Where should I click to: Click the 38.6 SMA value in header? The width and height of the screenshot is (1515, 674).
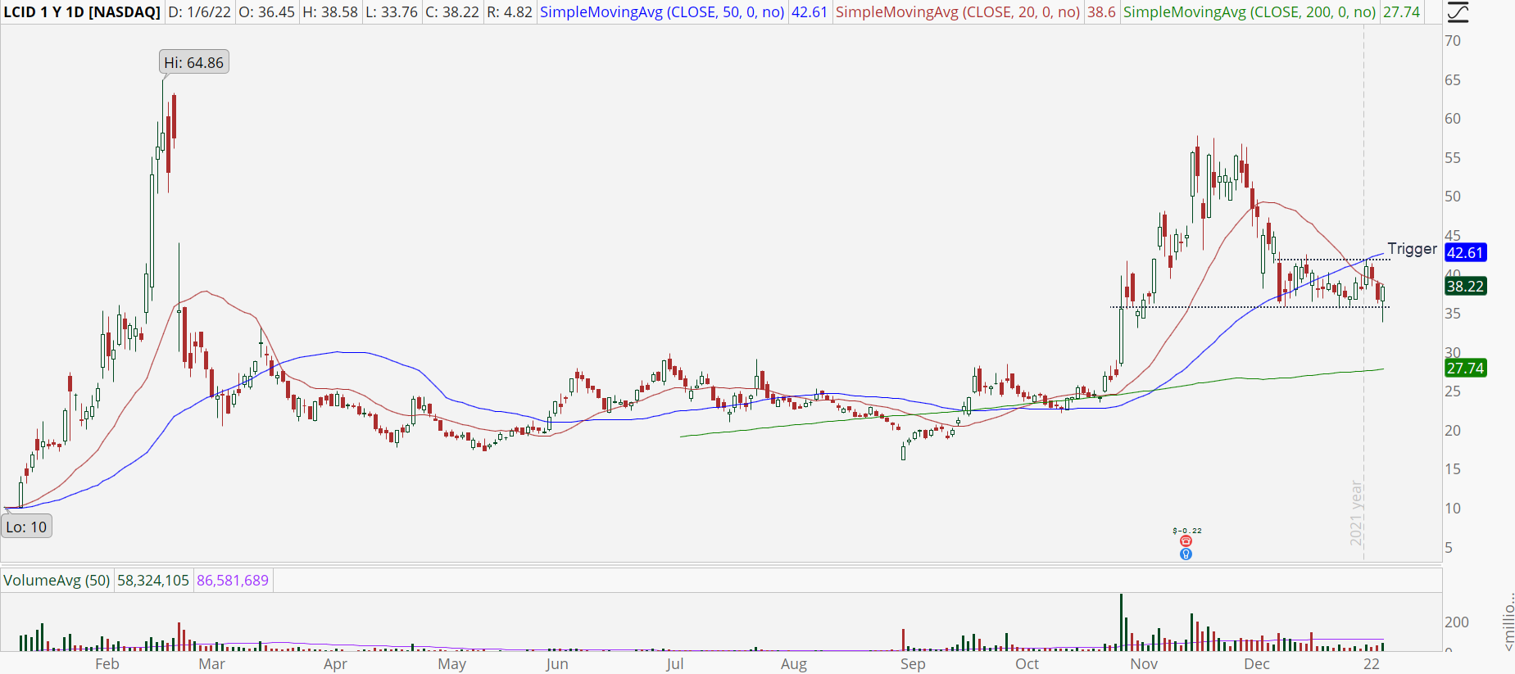tap(1101, 12)
